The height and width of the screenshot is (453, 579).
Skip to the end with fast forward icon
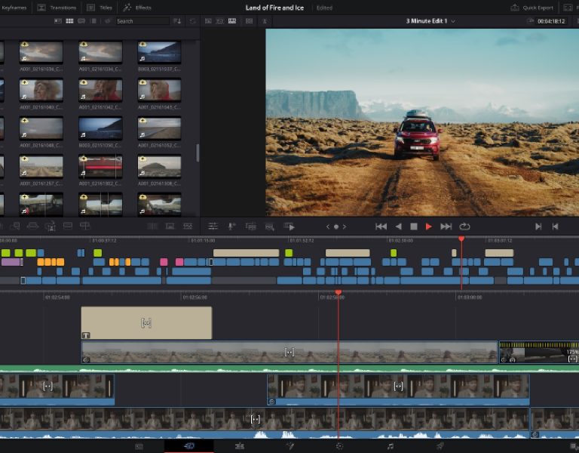[446, 226]
